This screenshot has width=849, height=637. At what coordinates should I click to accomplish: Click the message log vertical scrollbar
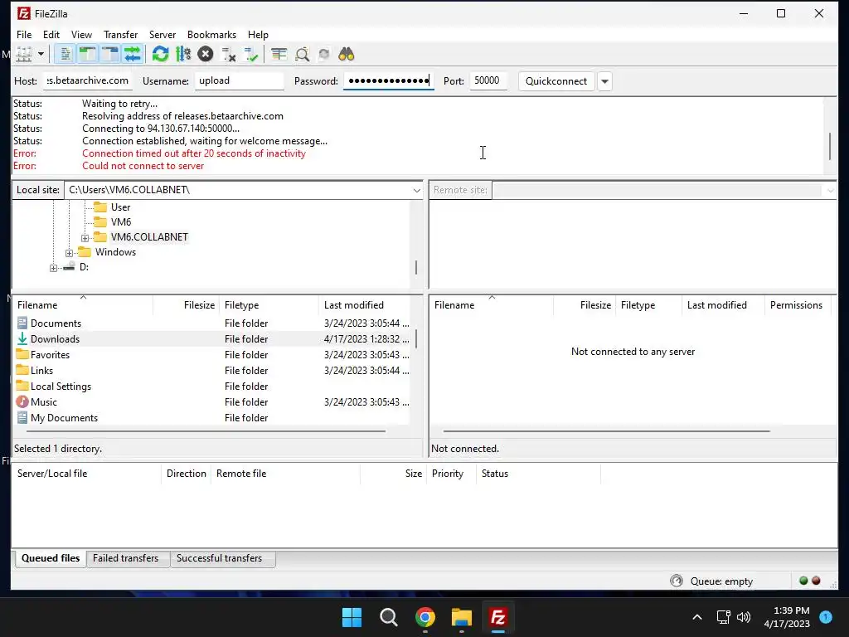pyautogui.click(x=829, y=146)
